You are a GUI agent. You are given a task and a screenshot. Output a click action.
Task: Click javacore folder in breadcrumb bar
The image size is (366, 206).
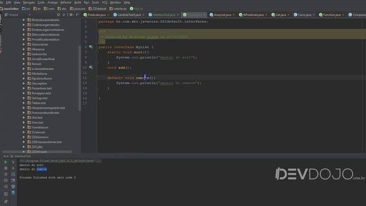pyautogui.click(x=77, y=9)
